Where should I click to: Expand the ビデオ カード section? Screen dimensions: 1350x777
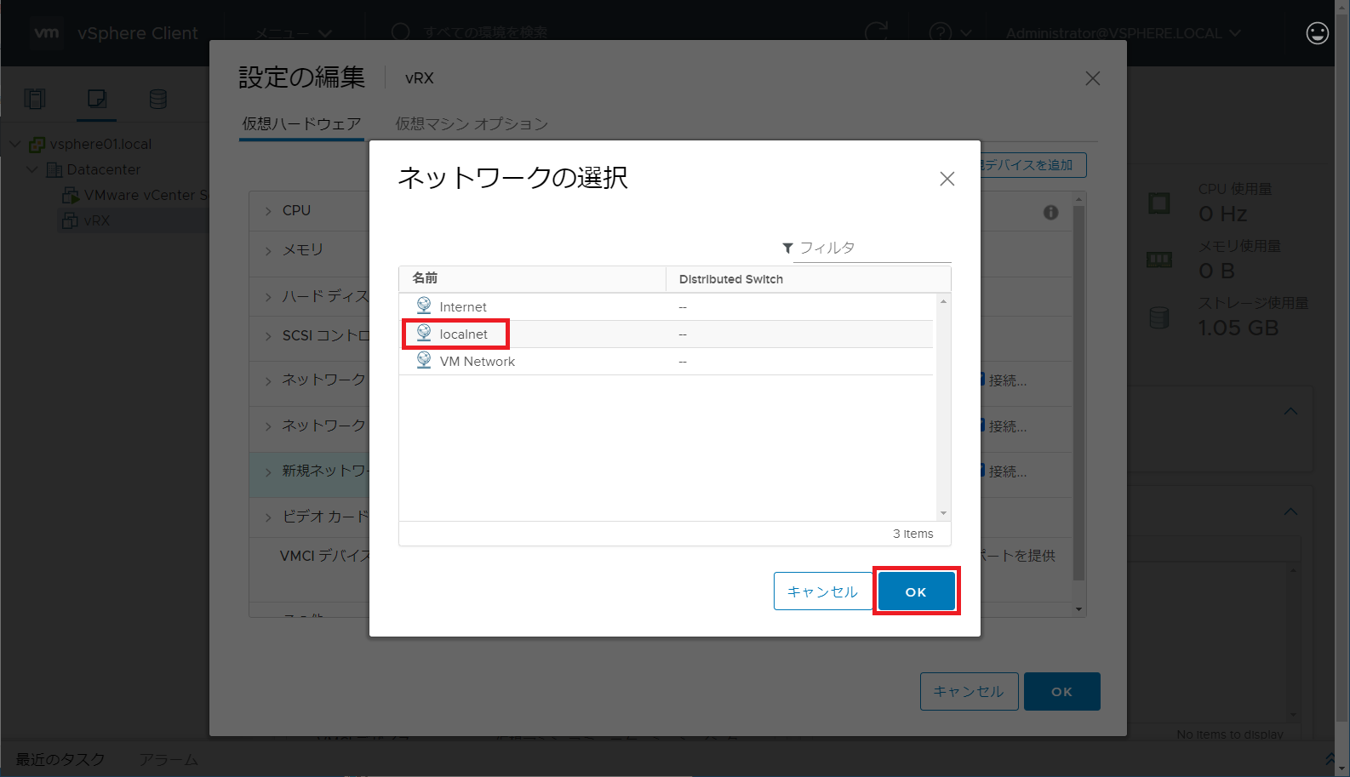(x=268, y=517)
